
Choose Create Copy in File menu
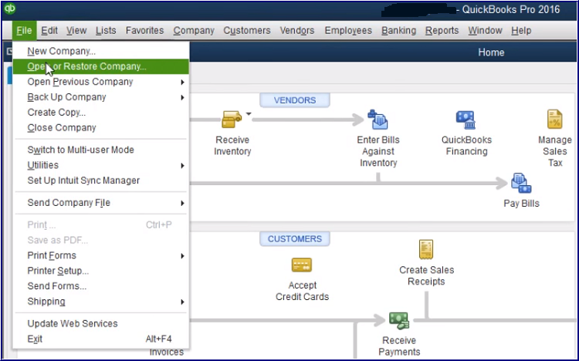coord(101,112)
